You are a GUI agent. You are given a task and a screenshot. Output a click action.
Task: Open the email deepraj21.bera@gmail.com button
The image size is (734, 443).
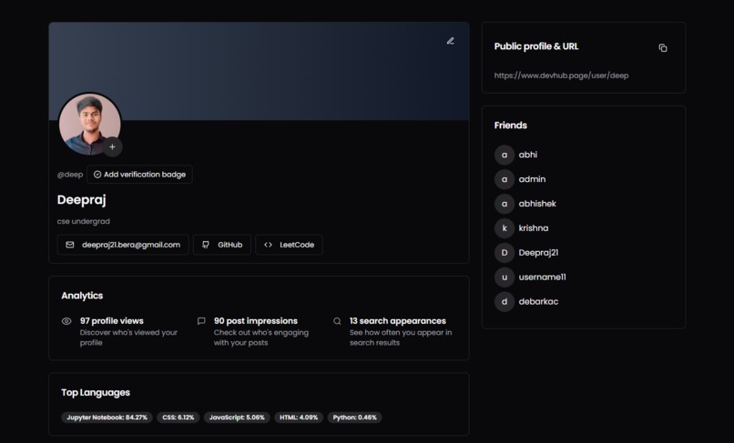[123, 245]
